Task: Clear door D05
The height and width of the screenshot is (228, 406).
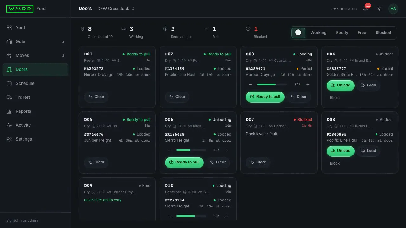Action: coord(96,162)
